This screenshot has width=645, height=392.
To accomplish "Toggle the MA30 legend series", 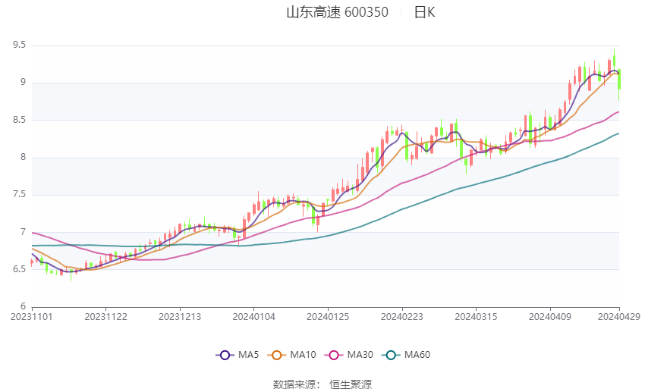I will [349, 355].
